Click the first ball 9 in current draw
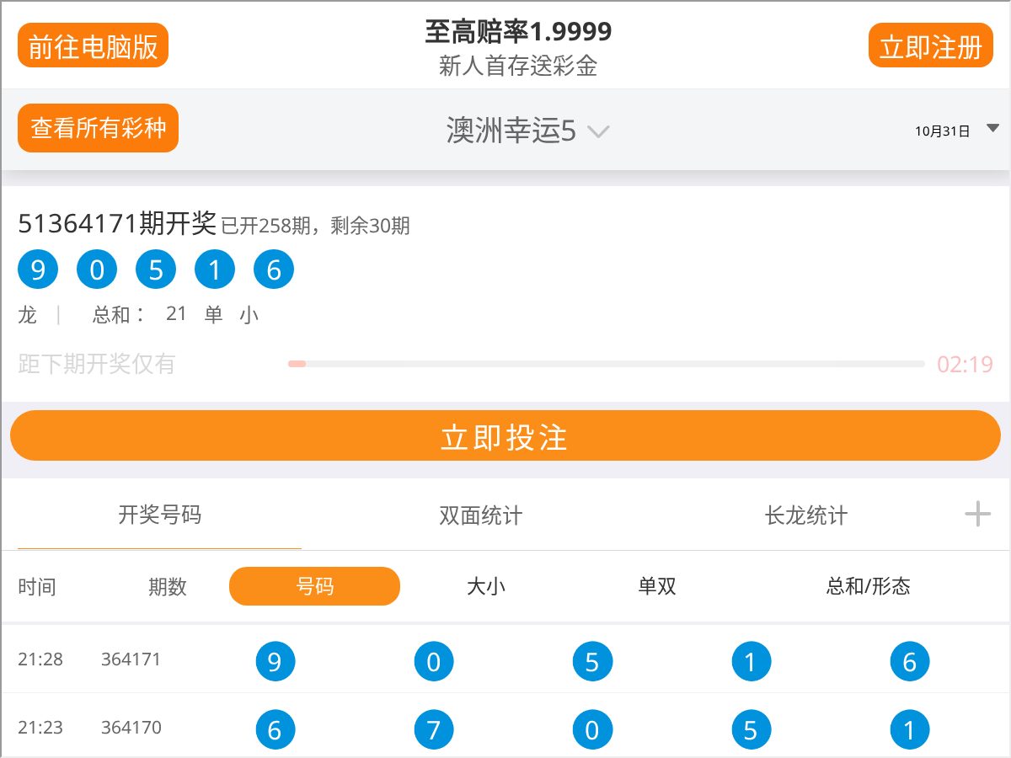Screen dimensions: 1011x758 coord(38,270)
